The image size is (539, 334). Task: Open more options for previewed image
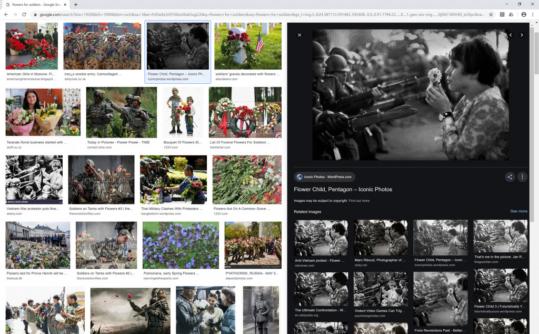click(523, 177)
